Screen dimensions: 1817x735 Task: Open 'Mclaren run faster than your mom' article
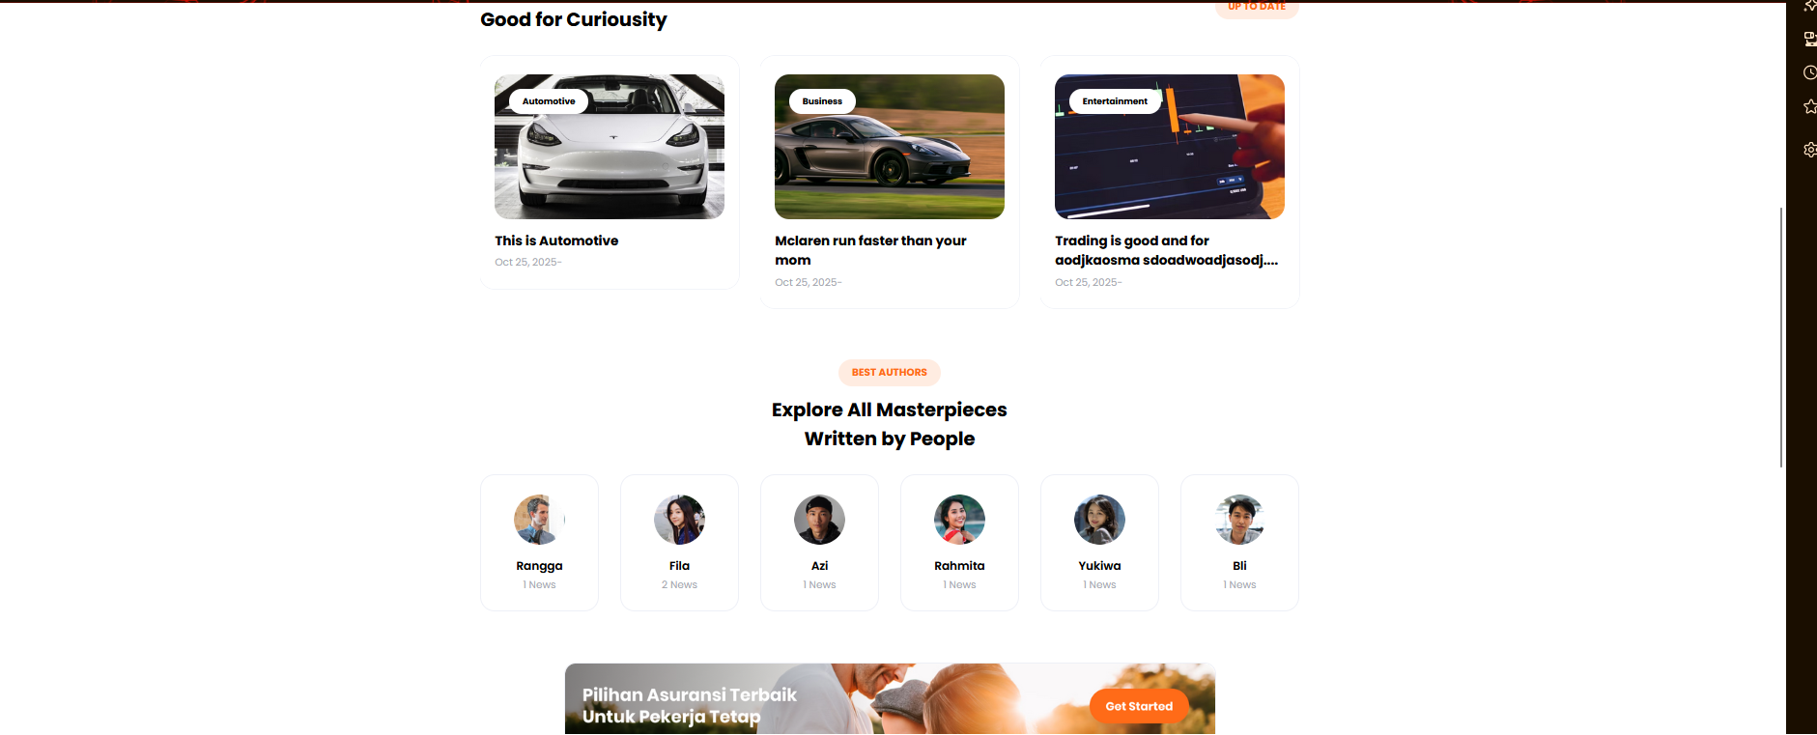tap(870, 250)
